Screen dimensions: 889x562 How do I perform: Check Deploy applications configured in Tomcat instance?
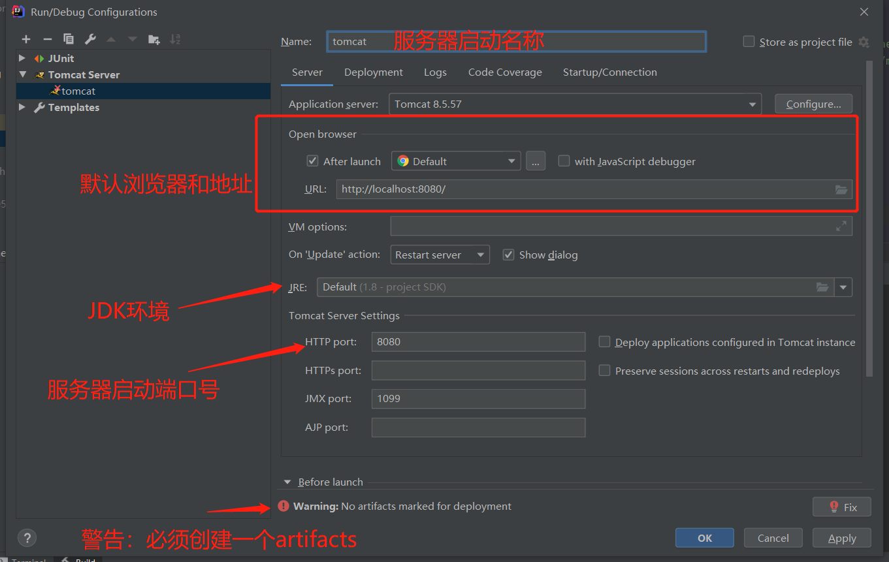[604, 342]
